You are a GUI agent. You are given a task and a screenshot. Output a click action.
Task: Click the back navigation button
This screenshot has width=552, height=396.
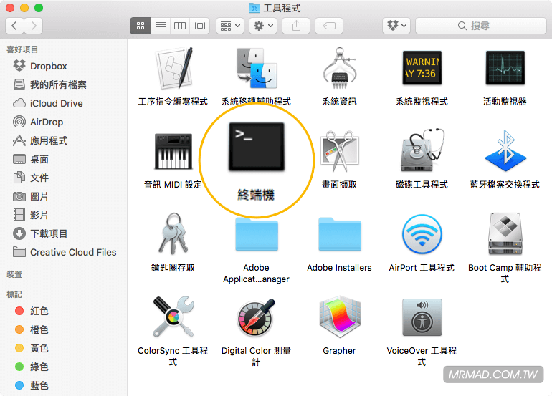pyautogui.click(x=14, y=26)
